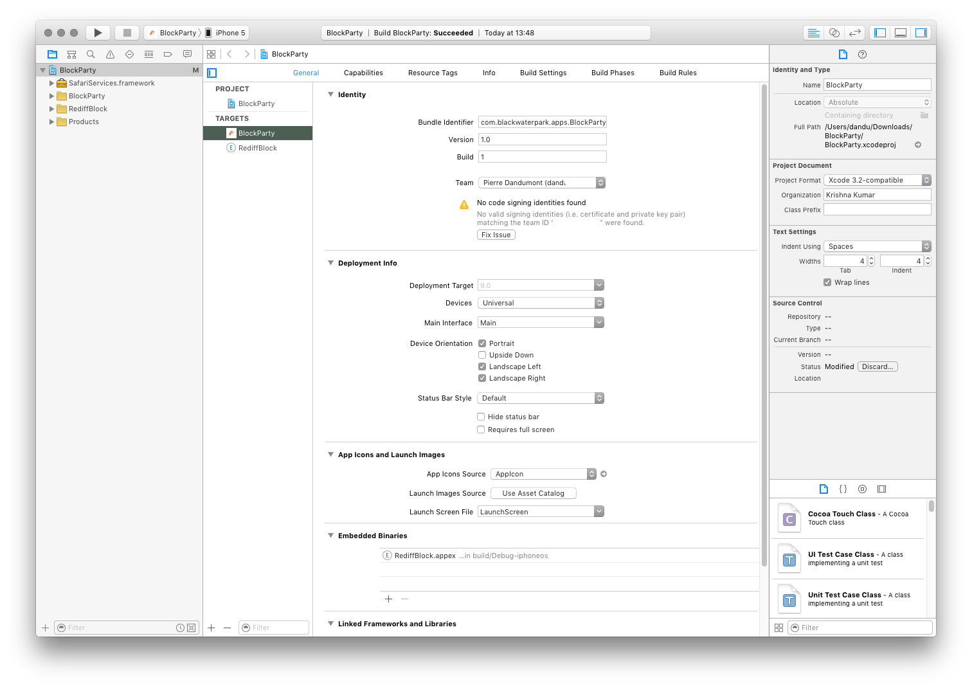The image size is (972, 688).
Task: Switch to the standard editor
Action: click(x=814, y=33)
